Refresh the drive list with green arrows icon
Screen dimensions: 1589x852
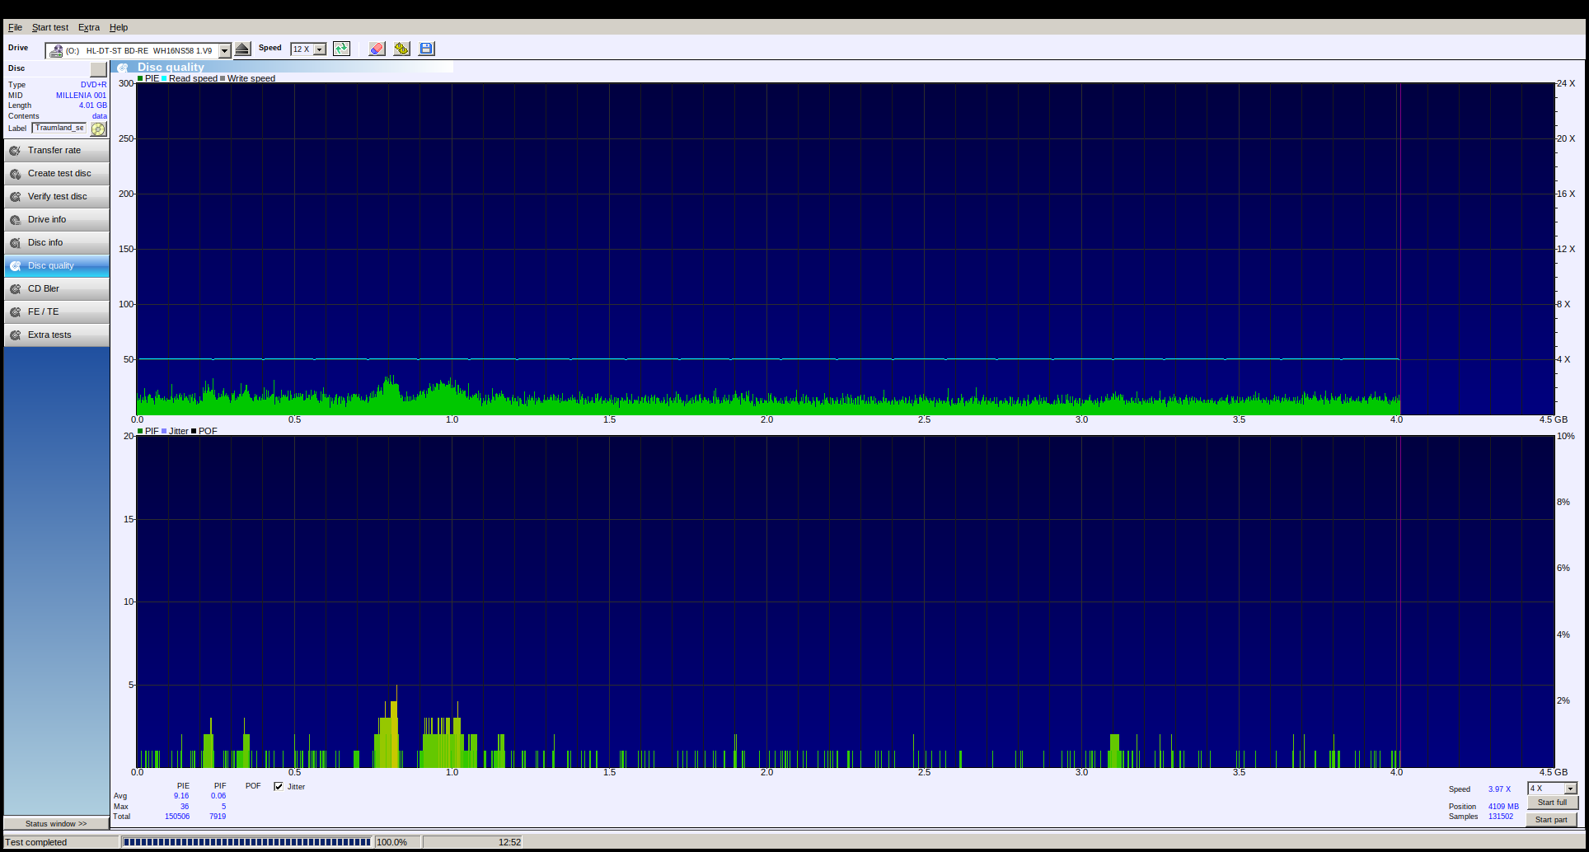341,49
